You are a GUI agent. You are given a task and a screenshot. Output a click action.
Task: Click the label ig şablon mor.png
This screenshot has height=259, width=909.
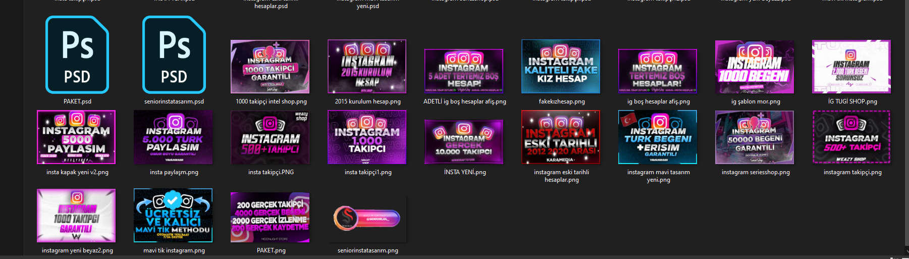click(x=756, y=101)
